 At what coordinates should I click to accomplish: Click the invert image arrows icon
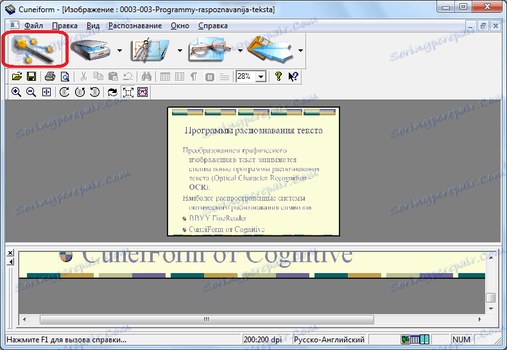pos(112,92)
